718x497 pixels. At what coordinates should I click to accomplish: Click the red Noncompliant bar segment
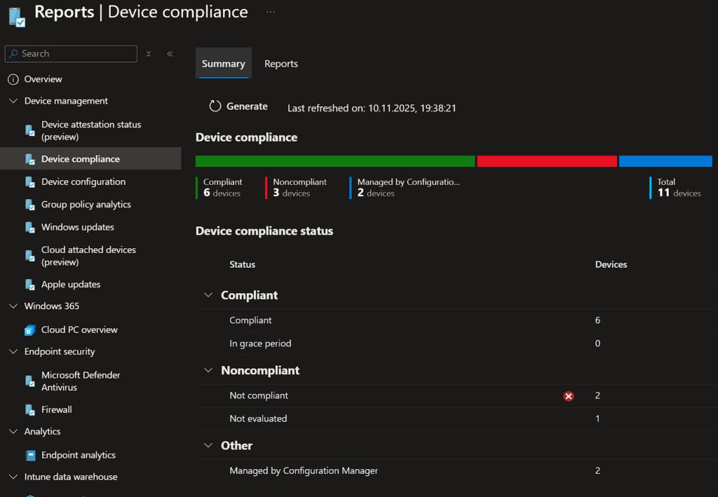pos(547,161)
